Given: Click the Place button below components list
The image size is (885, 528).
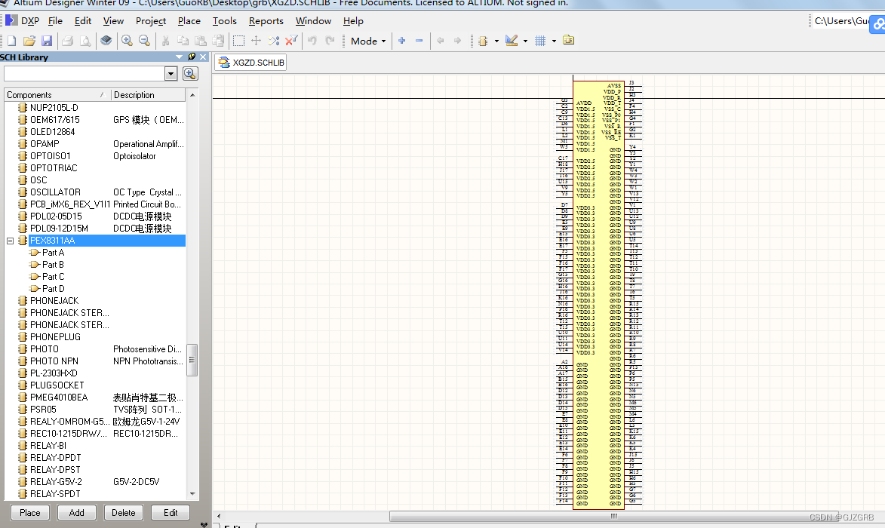Looking at the screenshot, I should tap(29, 512).
